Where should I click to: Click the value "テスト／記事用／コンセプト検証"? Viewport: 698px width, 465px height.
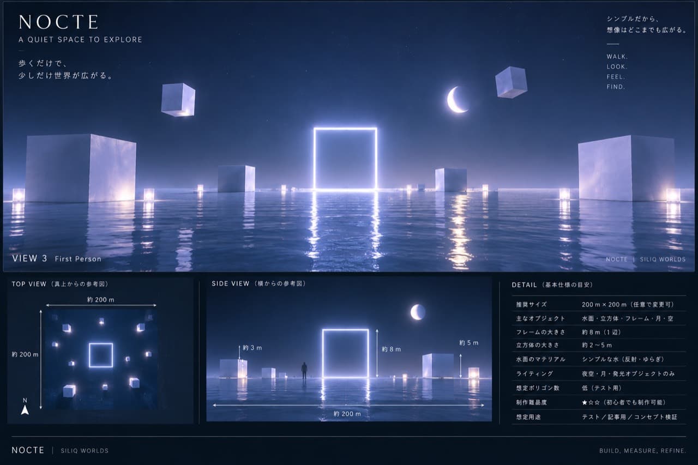pos(630,416)
